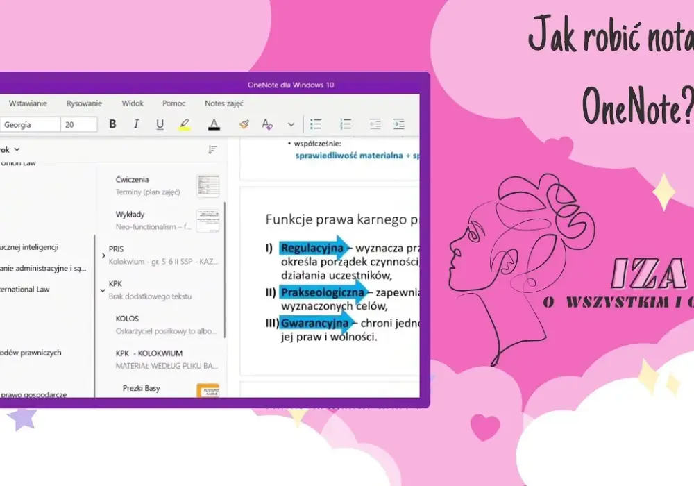
Task: Increase indent of the paragraph
Action: click(x=399, y=124)
